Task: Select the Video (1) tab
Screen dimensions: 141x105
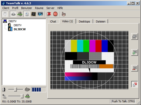Action: pyautogui.click(x=67, y=21)
